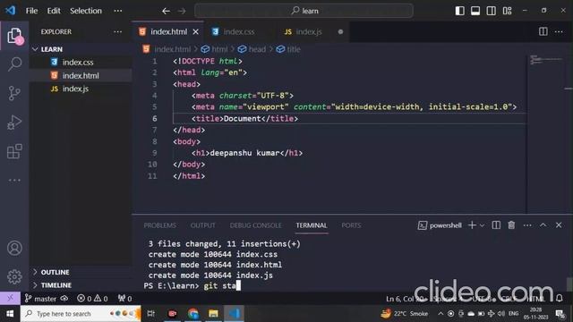This screenshot has height=322, width=573.
Task: Toggle primary side bar layout icon
Action: click(x=459, y=11)
